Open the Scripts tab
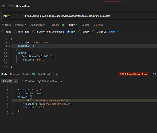 pyautogui.click(x=85, y=25)
